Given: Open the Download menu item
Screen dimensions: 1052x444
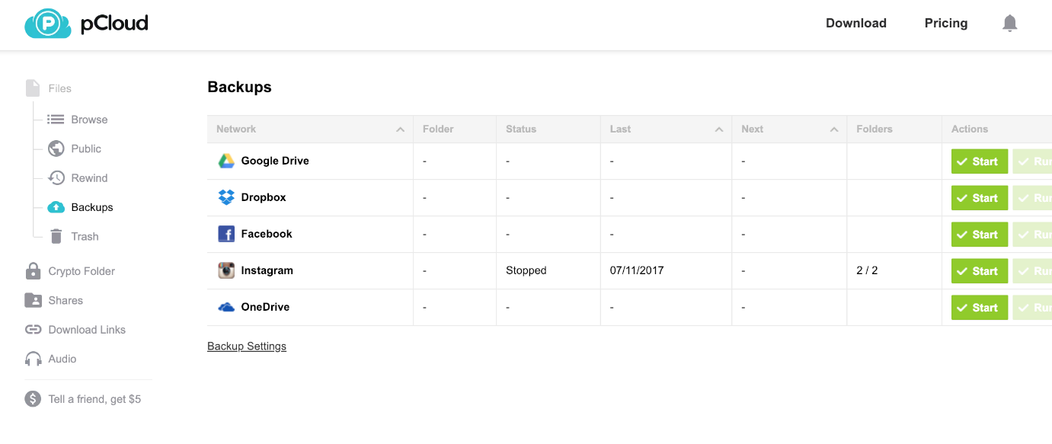Looking at the screenshot, I should coord(855,24).
